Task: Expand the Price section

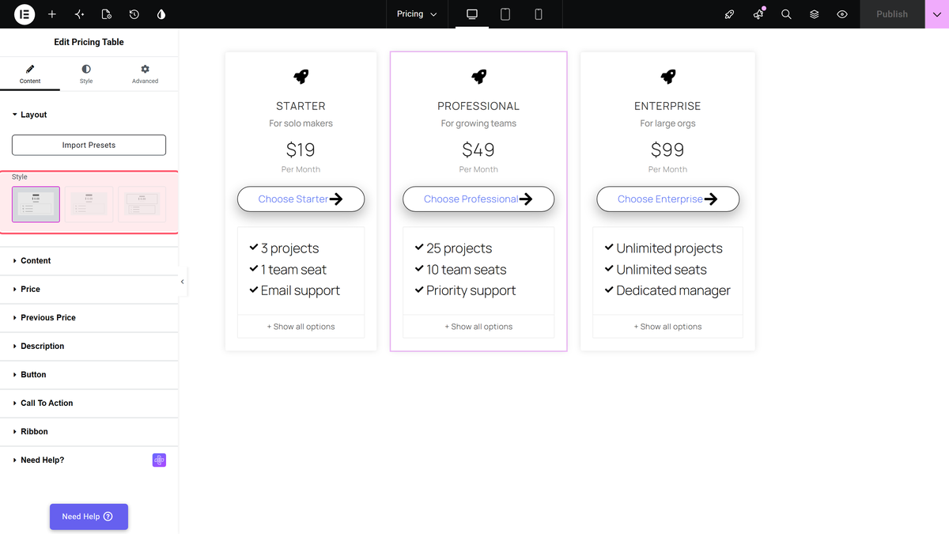Action: [x=89, y=290]
